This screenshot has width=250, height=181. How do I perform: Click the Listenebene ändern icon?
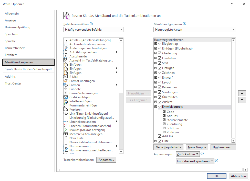[66, 122]
